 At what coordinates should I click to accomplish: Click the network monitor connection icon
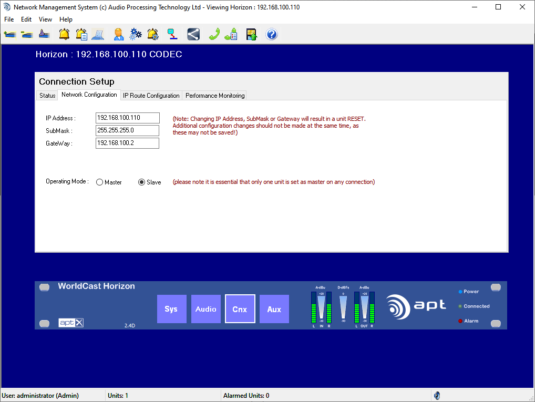point(173,35)
